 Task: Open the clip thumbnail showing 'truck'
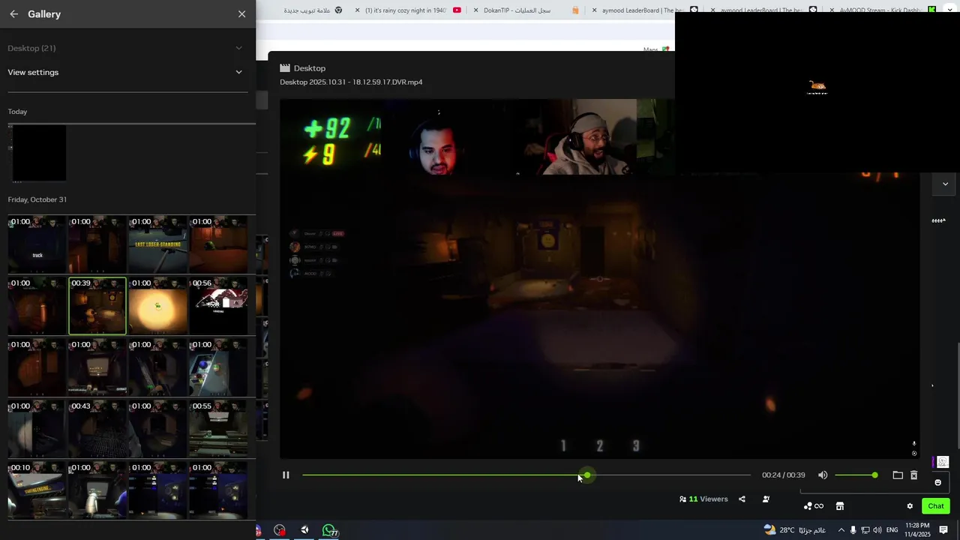pos(37,244)
